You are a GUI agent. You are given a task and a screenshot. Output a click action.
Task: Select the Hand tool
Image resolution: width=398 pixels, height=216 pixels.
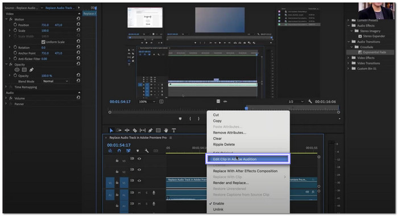(166, 130)
